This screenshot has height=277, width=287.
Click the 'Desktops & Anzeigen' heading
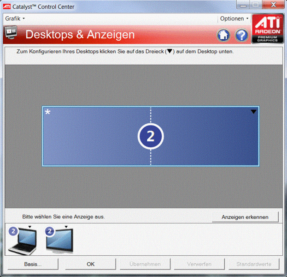[x=80, y=35]
